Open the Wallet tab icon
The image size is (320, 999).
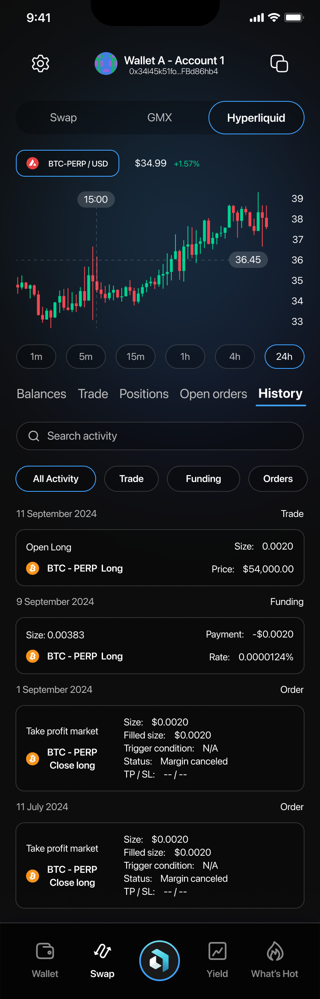pyautogui.click(x=45, y=951)
